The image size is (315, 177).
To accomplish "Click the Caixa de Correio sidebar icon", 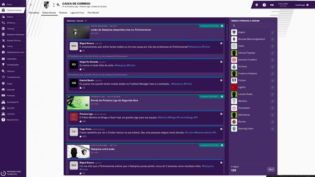I will tap(3, 10).
